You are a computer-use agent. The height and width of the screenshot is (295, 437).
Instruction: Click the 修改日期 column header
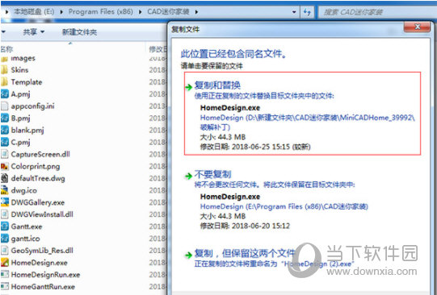158,49
